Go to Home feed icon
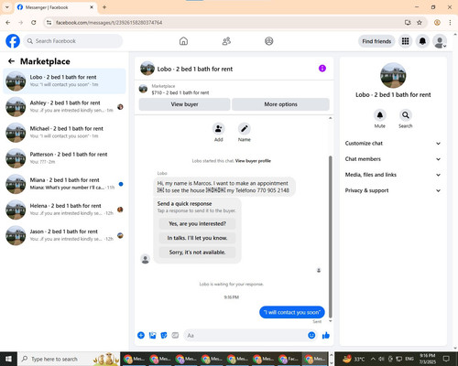Screen dimensions: 458x366 (183, 41)
